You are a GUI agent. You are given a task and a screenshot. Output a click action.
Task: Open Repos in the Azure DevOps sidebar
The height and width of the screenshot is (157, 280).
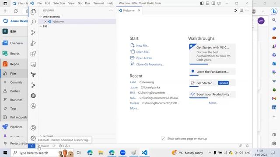click(x=14, y=64)
